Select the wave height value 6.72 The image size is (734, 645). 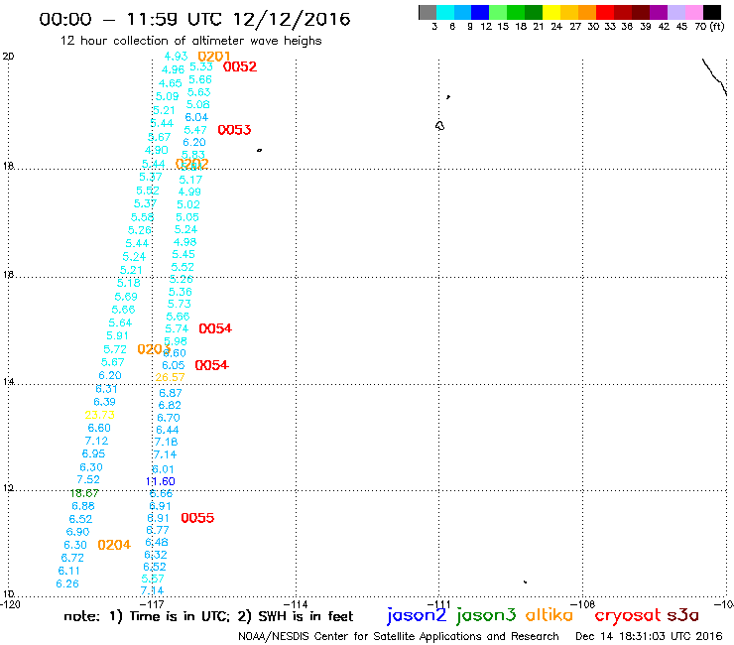[x=72, y=558]
